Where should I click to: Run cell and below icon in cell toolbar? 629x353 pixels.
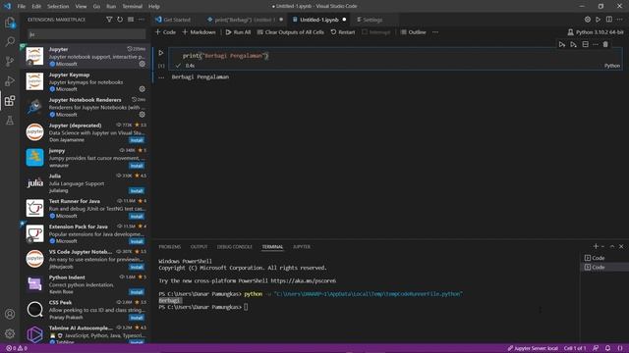[574, 44]
